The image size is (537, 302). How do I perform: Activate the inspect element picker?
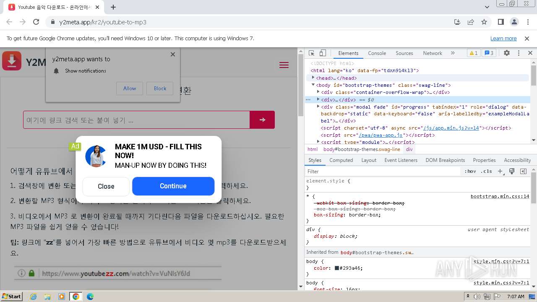click(311, 53)
